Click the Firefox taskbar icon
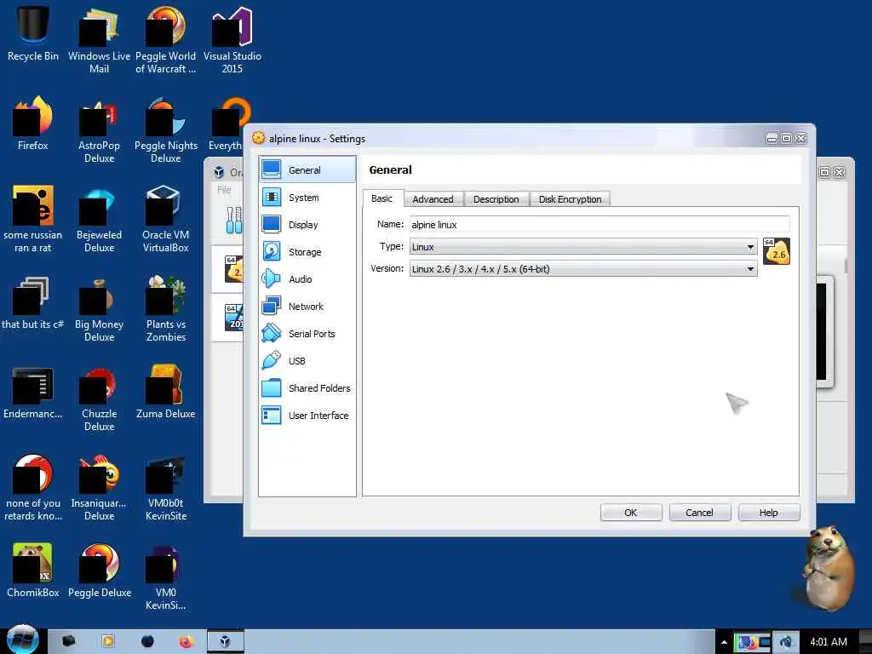 coord(186,642)
